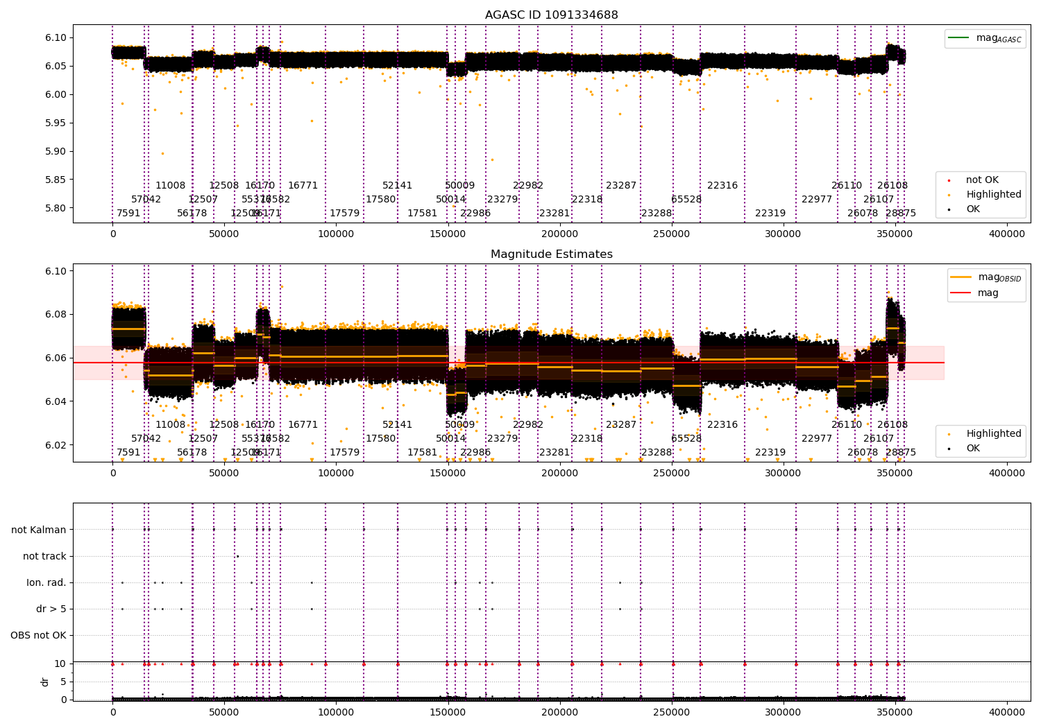
Task: Click the 6.02 y-axis tick label
Action: click(x=56, y=445)
